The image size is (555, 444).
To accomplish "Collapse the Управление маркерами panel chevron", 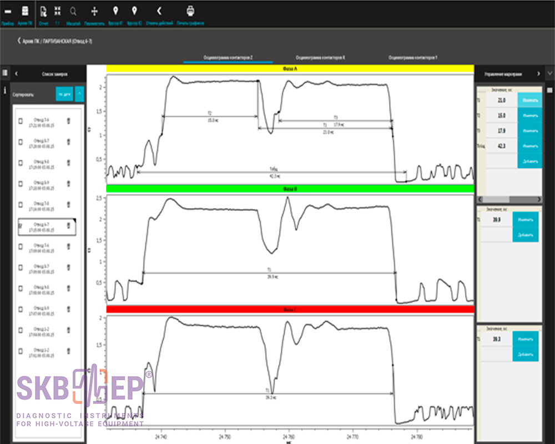I will [x=538, y=74].
